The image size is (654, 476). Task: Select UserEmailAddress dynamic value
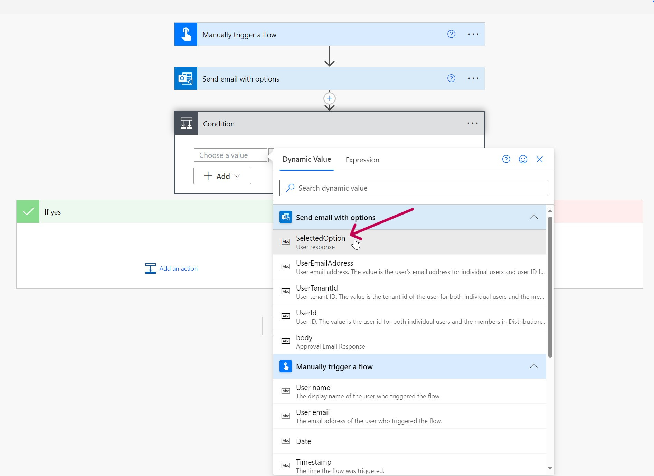pos(410,267)
